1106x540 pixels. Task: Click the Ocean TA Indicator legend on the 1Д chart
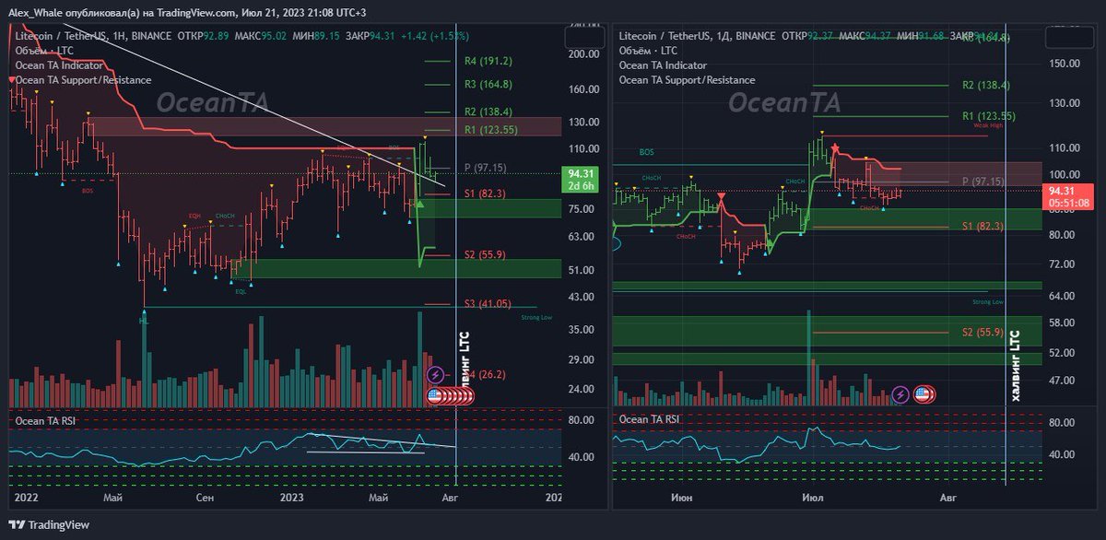pos(664,65)
